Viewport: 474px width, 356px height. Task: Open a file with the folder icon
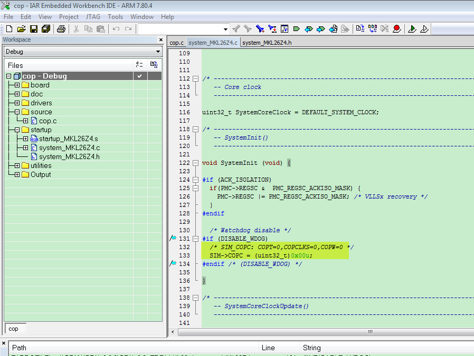(x=21, y=29)
